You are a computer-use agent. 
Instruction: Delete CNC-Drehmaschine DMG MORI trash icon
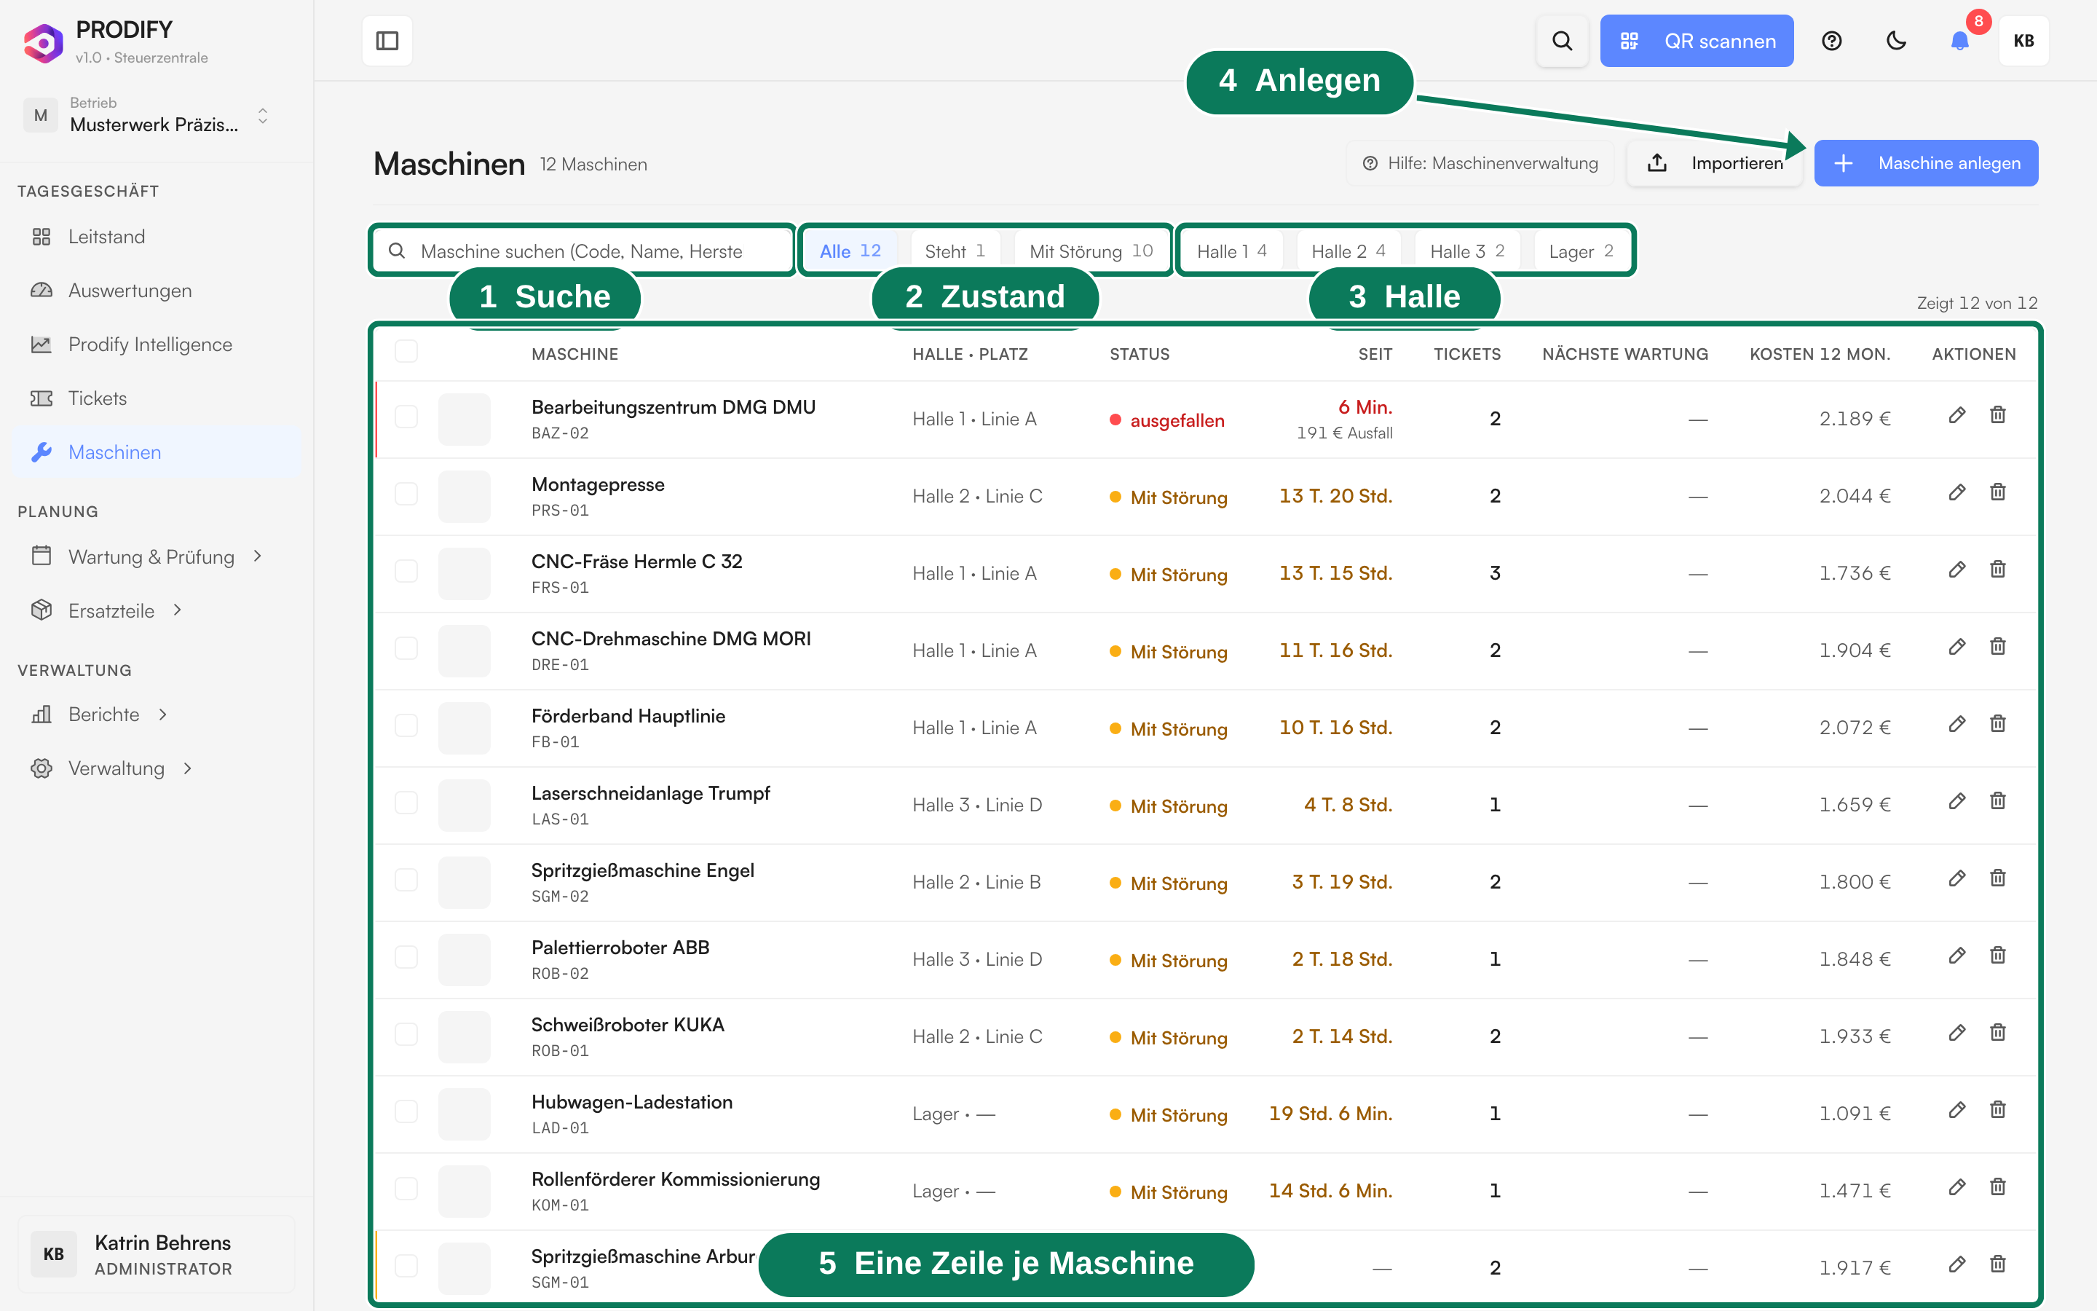click(x=1998, y=647)
